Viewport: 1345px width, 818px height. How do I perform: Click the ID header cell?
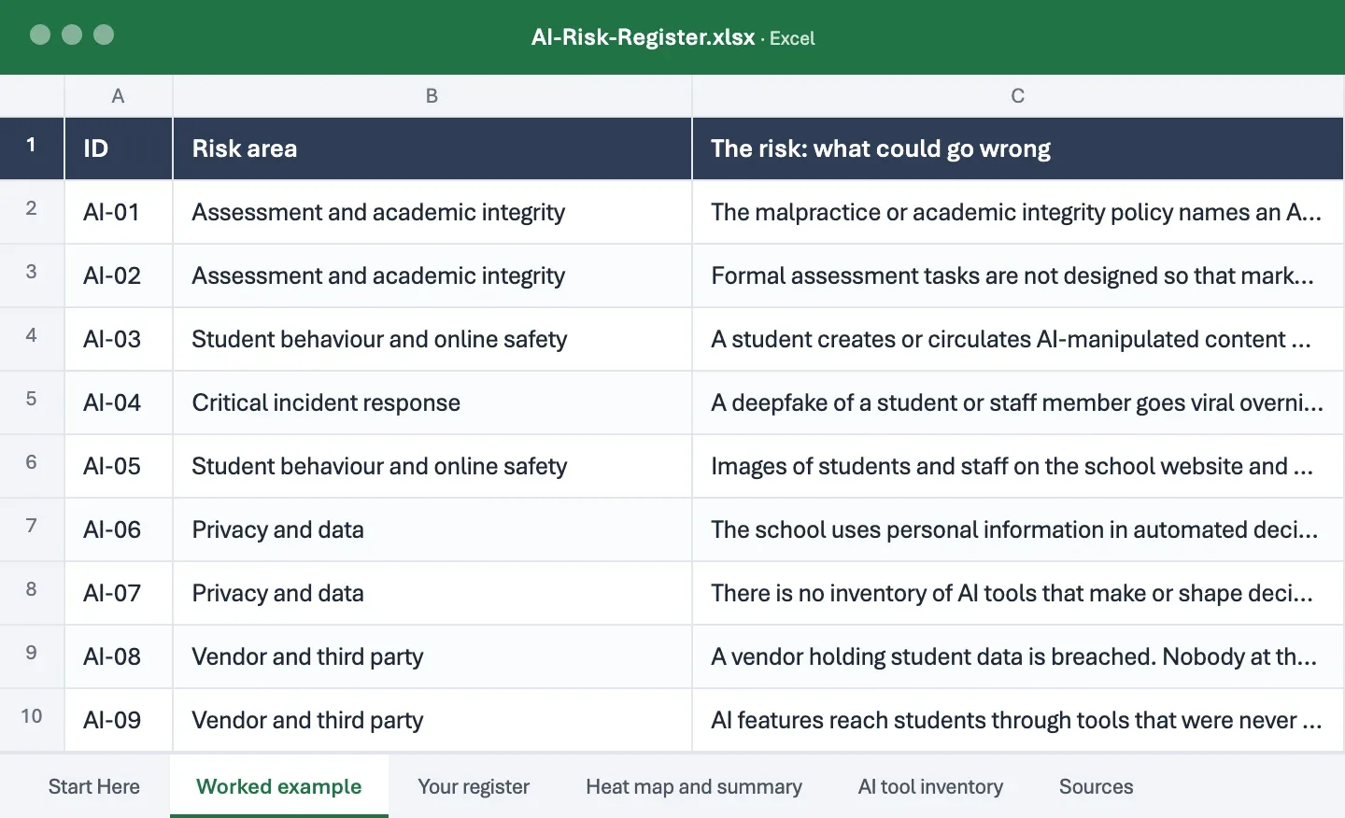click(119, 148)
